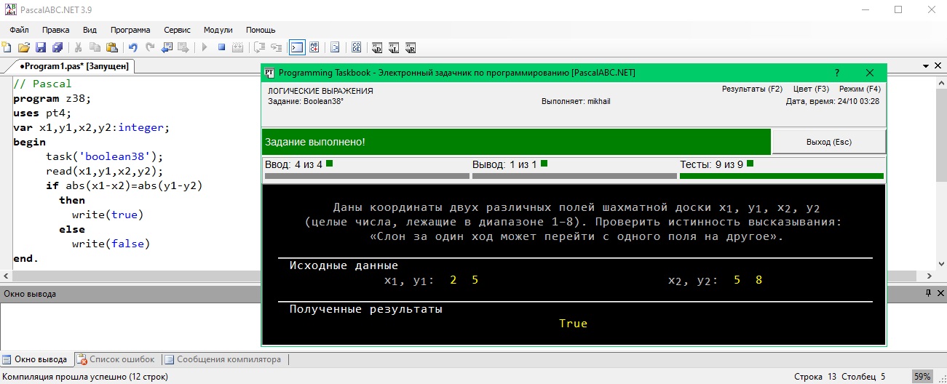Open the PT4 results (R) icon
This screenshot has width=947, height=384.
click(411, 48)
